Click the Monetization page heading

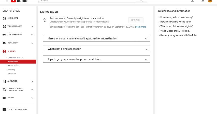point(49,12)
